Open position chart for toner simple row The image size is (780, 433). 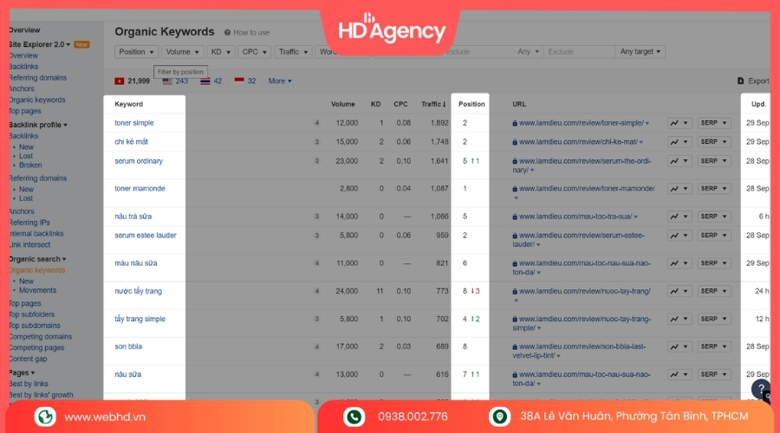click(x=679, y=123)
